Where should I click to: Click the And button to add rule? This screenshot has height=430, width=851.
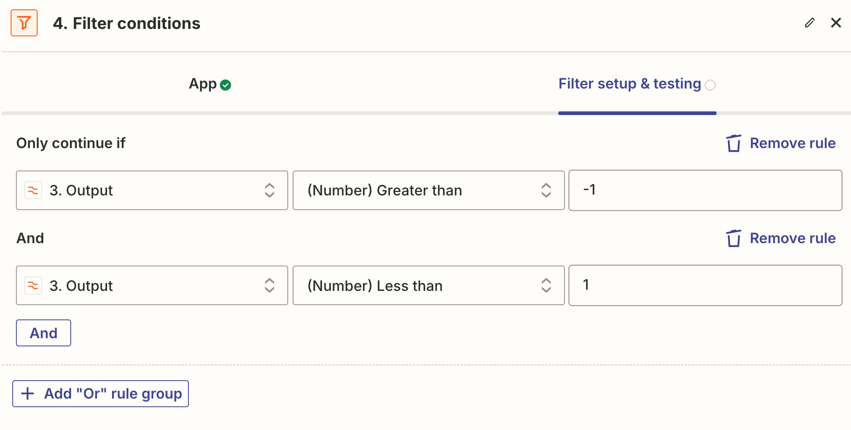[43, 333]
